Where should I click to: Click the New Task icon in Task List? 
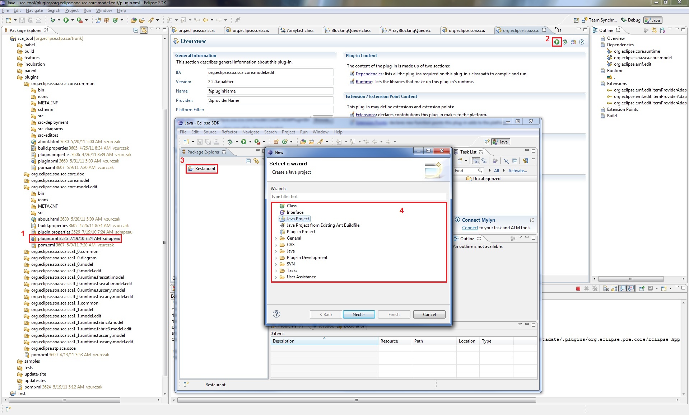[460, 161]
